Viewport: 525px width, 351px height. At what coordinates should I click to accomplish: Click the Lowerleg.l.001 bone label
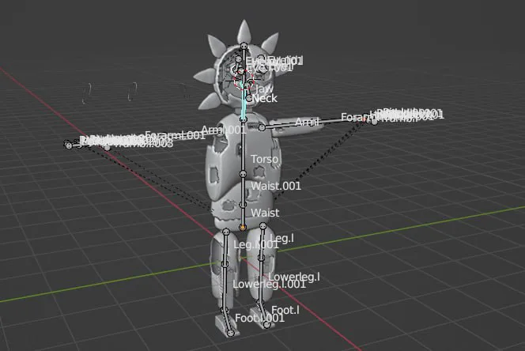pos(269,285)
